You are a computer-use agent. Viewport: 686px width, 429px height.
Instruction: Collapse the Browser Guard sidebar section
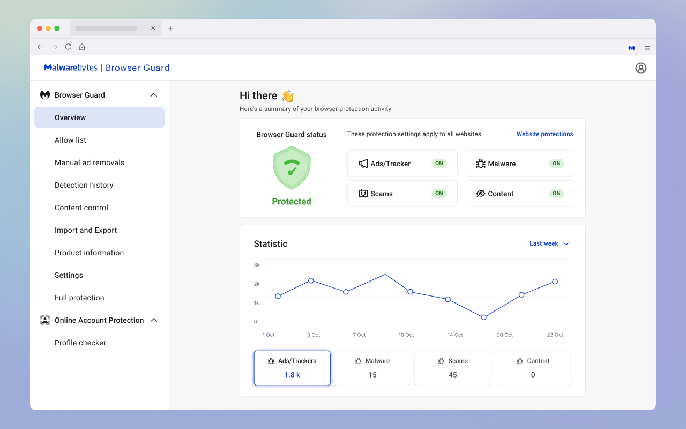[154, 94]
